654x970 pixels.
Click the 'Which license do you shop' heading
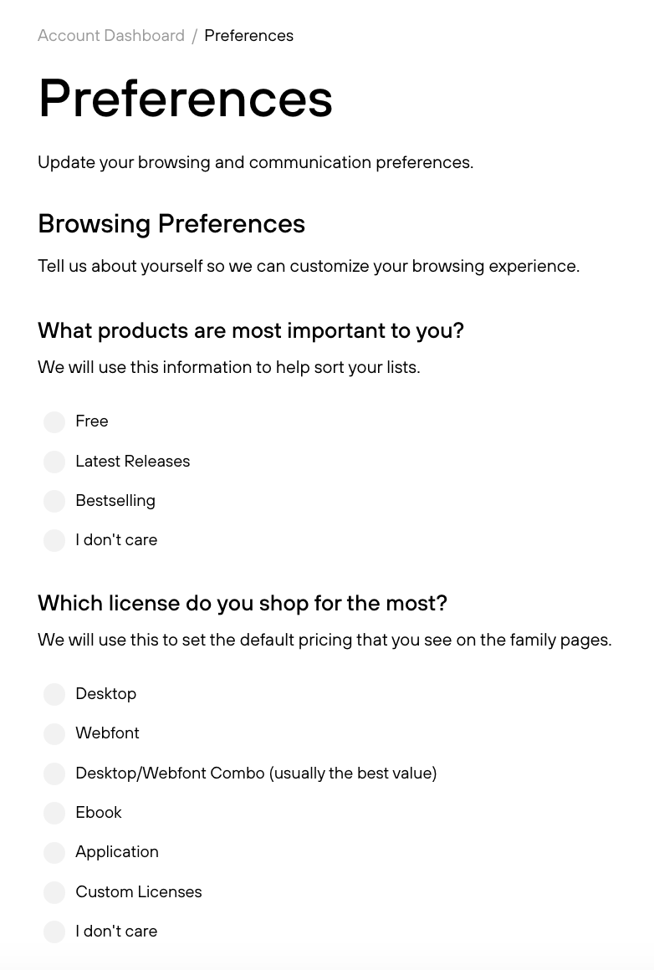click(x=243, y=603)
